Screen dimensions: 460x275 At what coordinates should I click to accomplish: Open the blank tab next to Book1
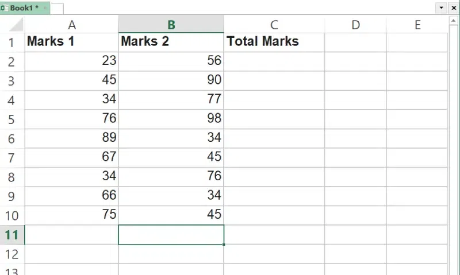[57, 9]
